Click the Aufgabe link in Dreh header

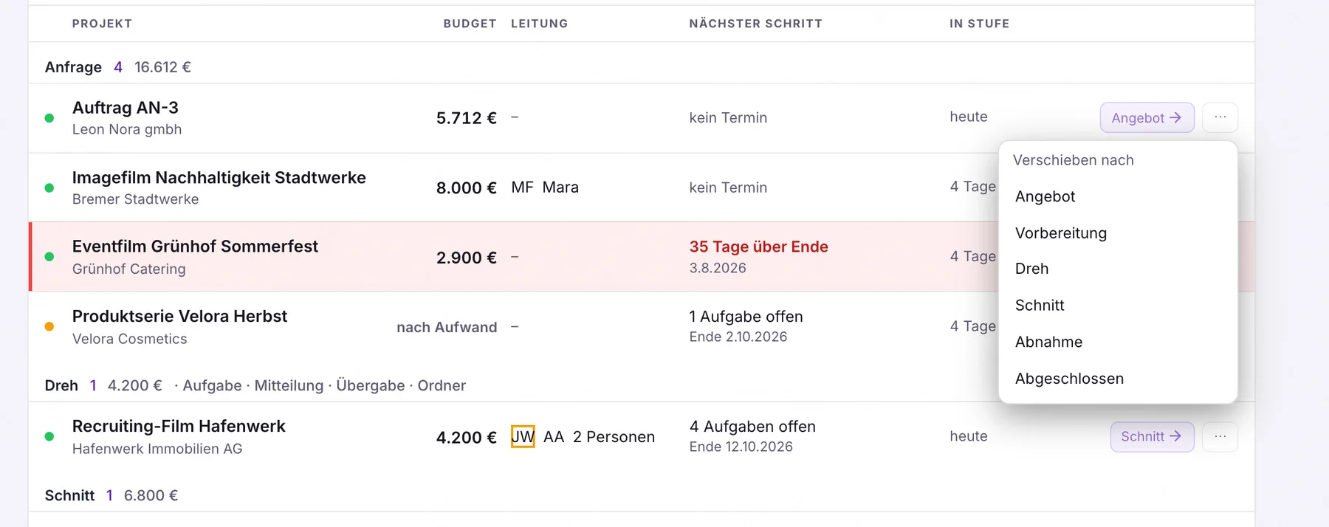click(x=212, y=385)
